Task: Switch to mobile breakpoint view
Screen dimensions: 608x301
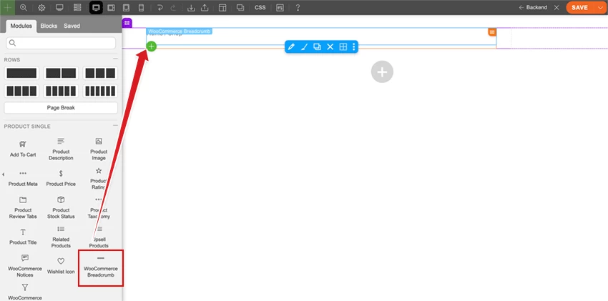Action: click(x=141, y=7)
